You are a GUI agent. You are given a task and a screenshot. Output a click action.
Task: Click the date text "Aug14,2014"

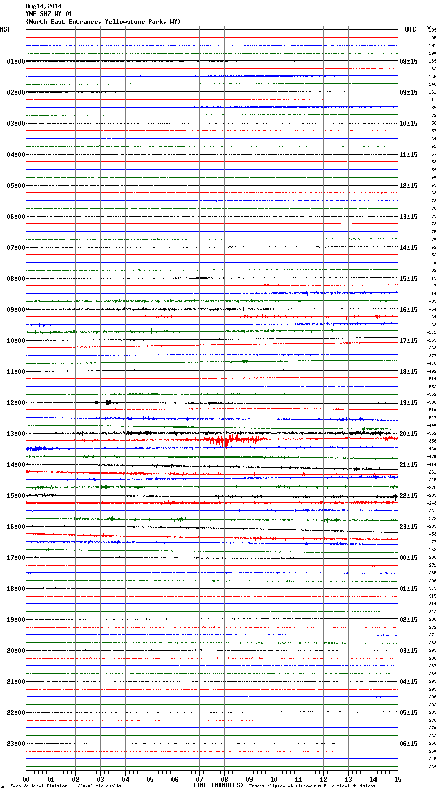(43, 6)
